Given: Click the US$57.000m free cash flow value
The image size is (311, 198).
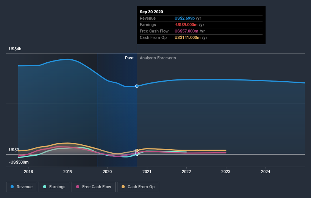Looking at the screenshot, I should coord(186,31).
